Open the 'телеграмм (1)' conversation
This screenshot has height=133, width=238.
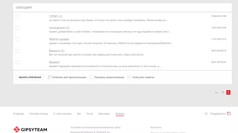(59, 28)
